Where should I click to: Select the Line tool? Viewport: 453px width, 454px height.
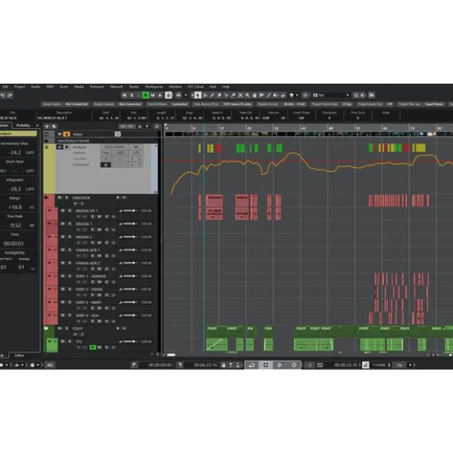click(269, 95)
